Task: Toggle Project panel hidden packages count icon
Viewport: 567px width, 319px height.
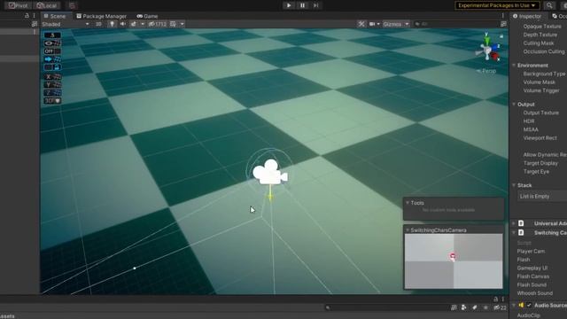Action: [500, 307]
